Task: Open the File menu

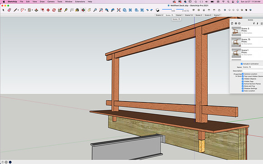Action: (21, 1)
